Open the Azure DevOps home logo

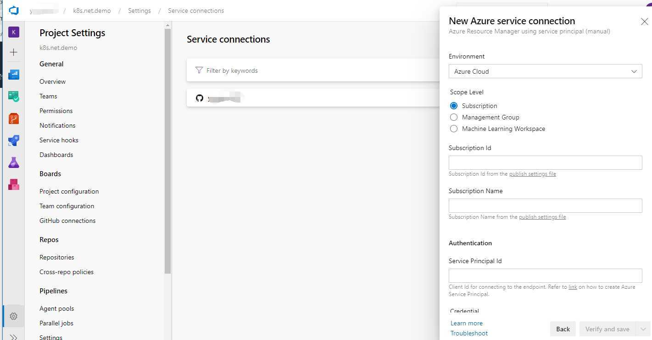pos(14,10)
